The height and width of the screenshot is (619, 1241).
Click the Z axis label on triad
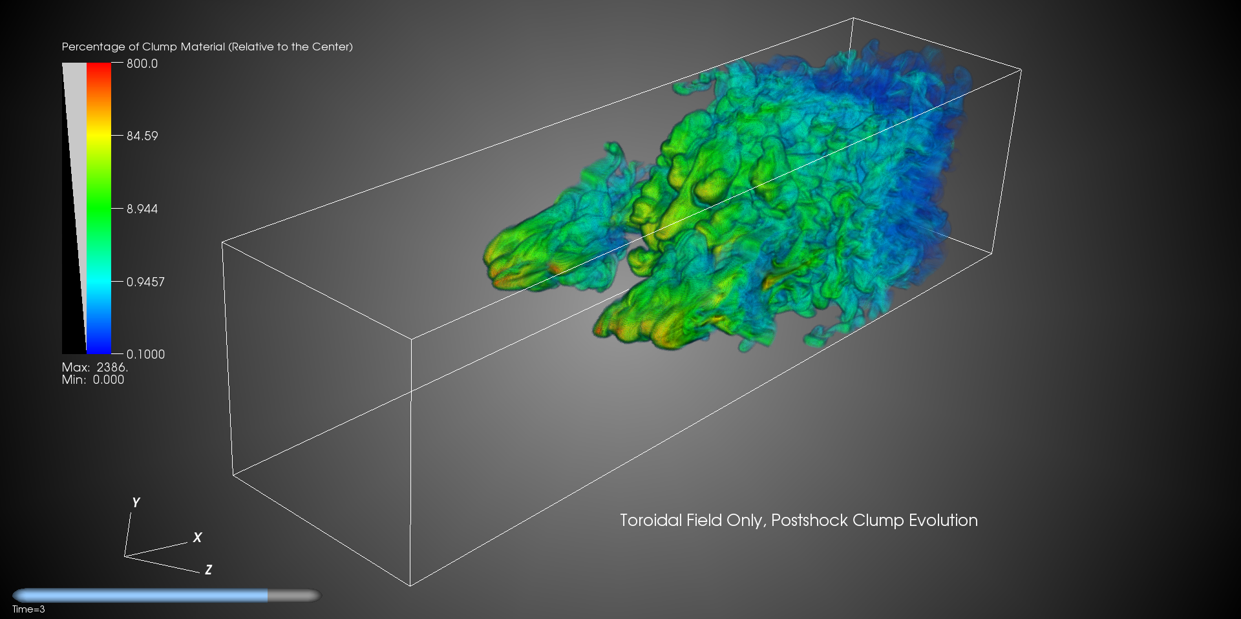(208, 569)
